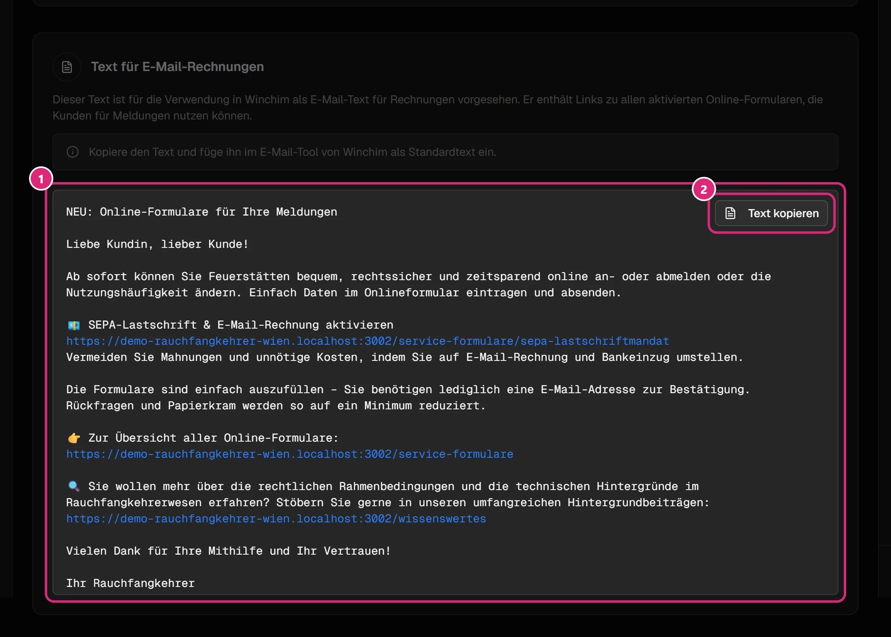Click the paragraph starting Ab sofort können Sie
This screenshot has height=637, width=891.
[x=418, y=285]
